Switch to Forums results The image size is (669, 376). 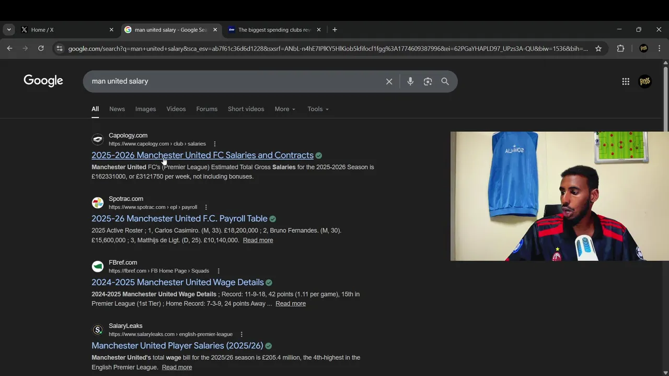pos(207,109)
